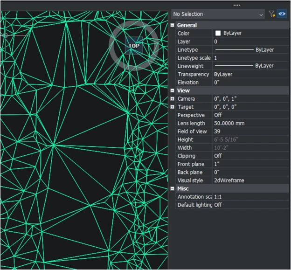The height and width of the screenshot is (270, 291).
Task: Click the Perspective Off value
Action: coord(250,115)
